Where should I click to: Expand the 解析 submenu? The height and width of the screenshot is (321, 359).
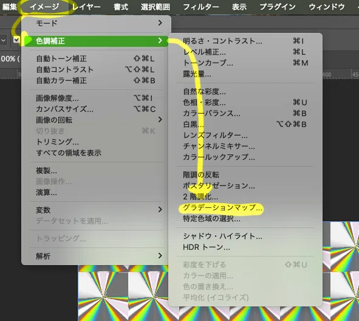tap(96, 256)
